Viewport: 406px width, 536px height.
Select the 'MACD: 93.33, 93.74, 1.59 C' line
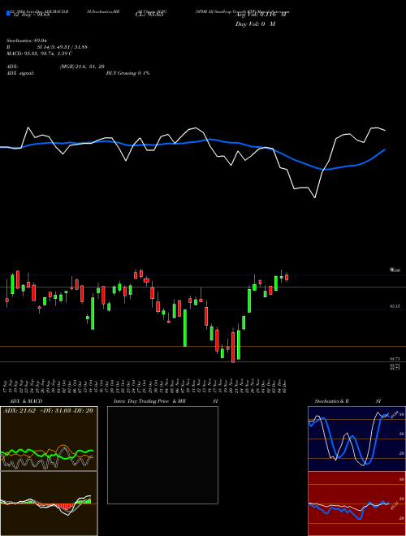point(39,54)
